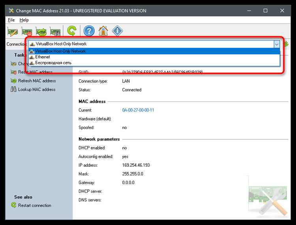Click the Refresh MAC address toolbar icon
Viewport: 296px width, 225px height.
tap(41, 31)
